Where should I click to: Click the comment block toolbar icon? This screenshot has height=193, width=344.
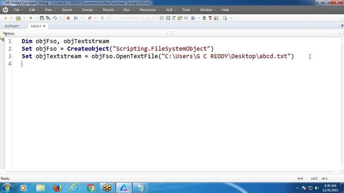click(168, 18)
